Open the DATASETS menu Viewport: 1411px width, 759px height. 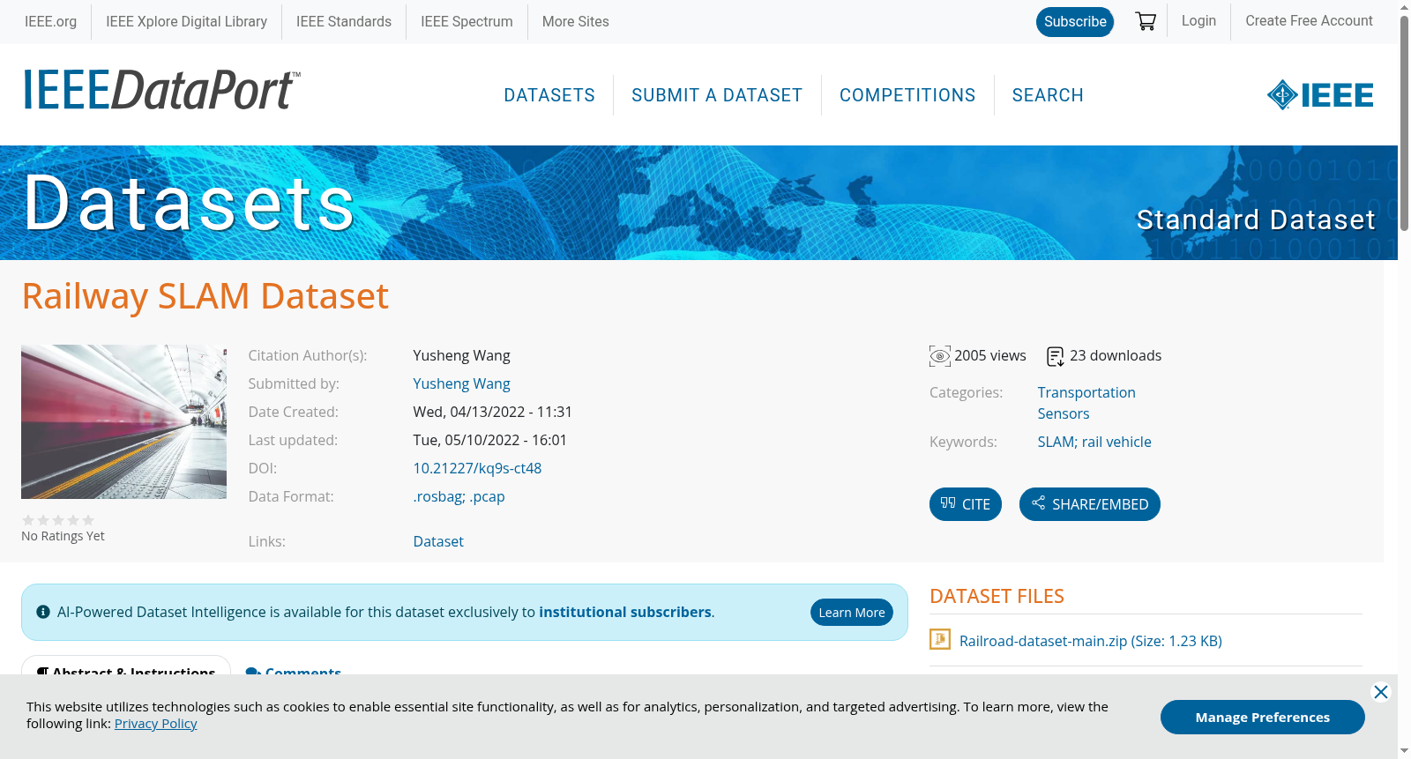pos(549,95)
